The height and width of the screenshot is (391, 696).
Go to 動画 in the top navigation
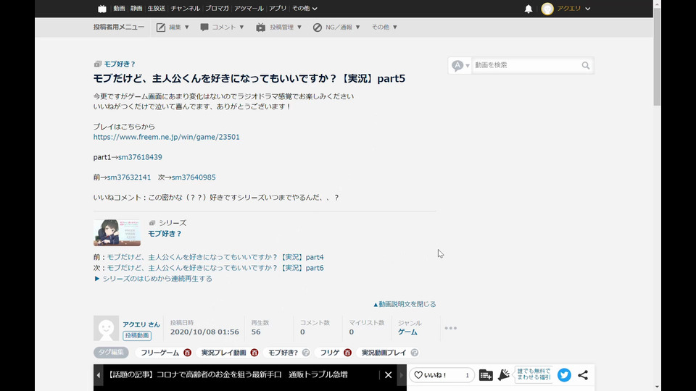click(x=119, y=9)
